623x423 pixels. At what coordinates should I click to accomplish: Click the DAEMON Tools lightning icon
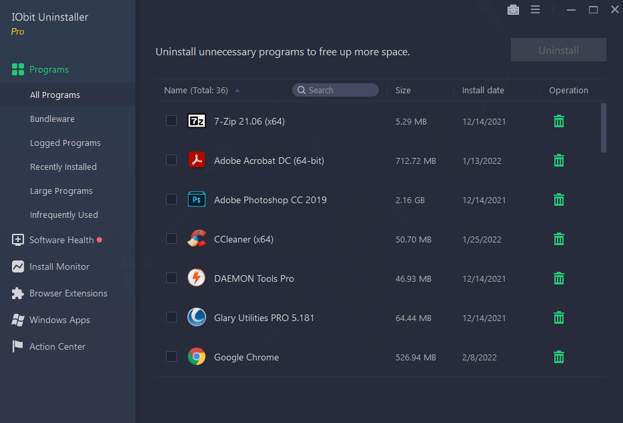point(197,278)
